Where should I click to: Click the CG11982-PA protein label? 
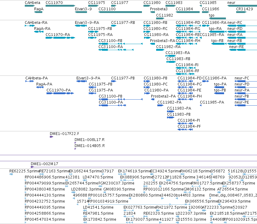169,102
